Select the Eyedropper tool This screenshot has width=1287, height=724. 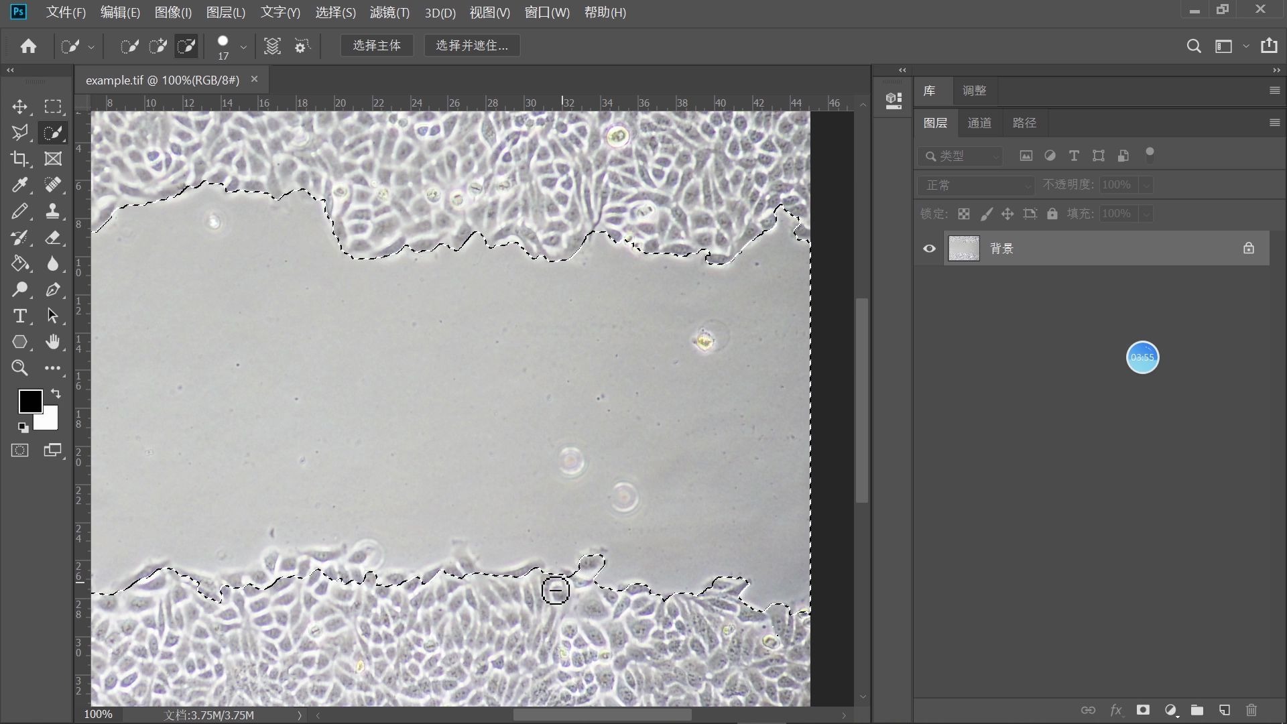click(19, 185)
